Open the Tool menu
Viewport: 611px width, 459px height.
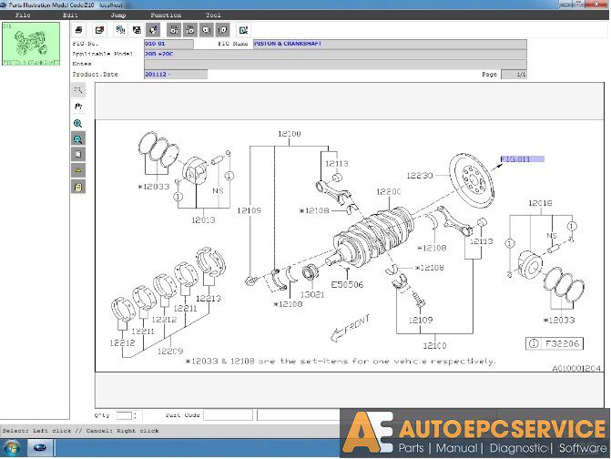[x=213, y=15]
